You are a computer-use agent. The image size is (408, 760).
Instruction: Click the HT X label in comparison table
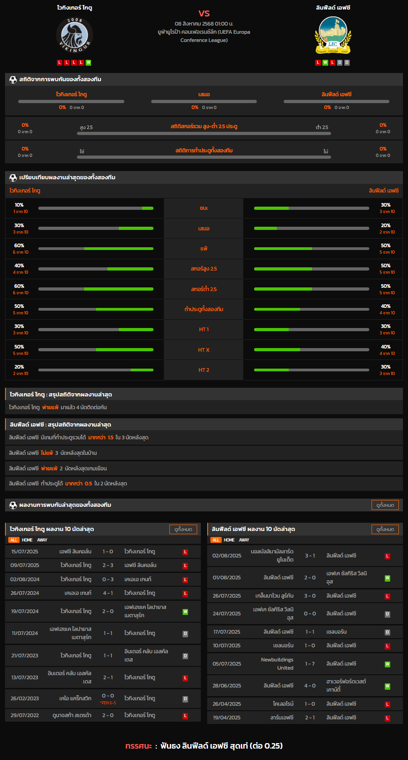click(204, 350)
